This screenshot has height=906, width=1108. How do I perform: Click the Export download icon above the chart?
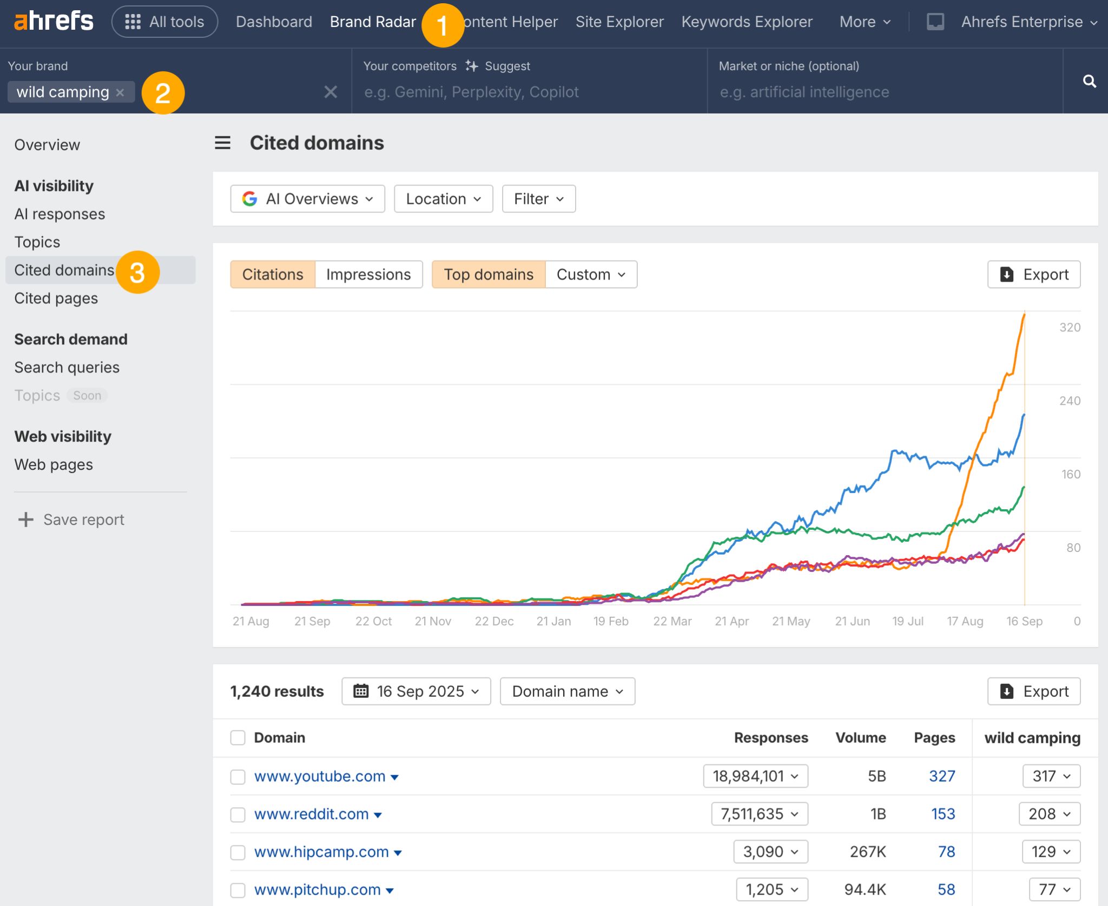[x=1006, y=274]
